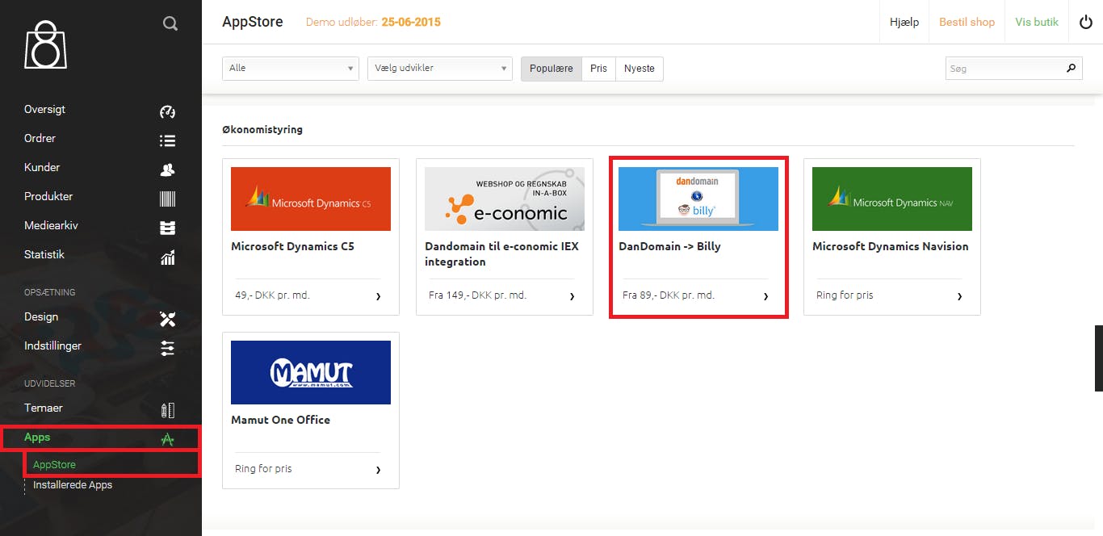Sort apps by Nyeste
This screenshot has height=536, width=1103.
coord(640,69)
